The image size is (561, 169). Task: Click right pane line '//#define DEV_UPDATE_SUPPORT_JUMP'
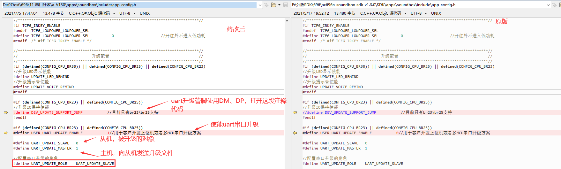click(x=339, y=112)
